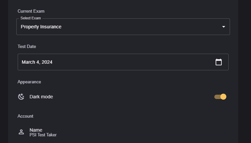Open the calendar picker icon

(219, 62)
